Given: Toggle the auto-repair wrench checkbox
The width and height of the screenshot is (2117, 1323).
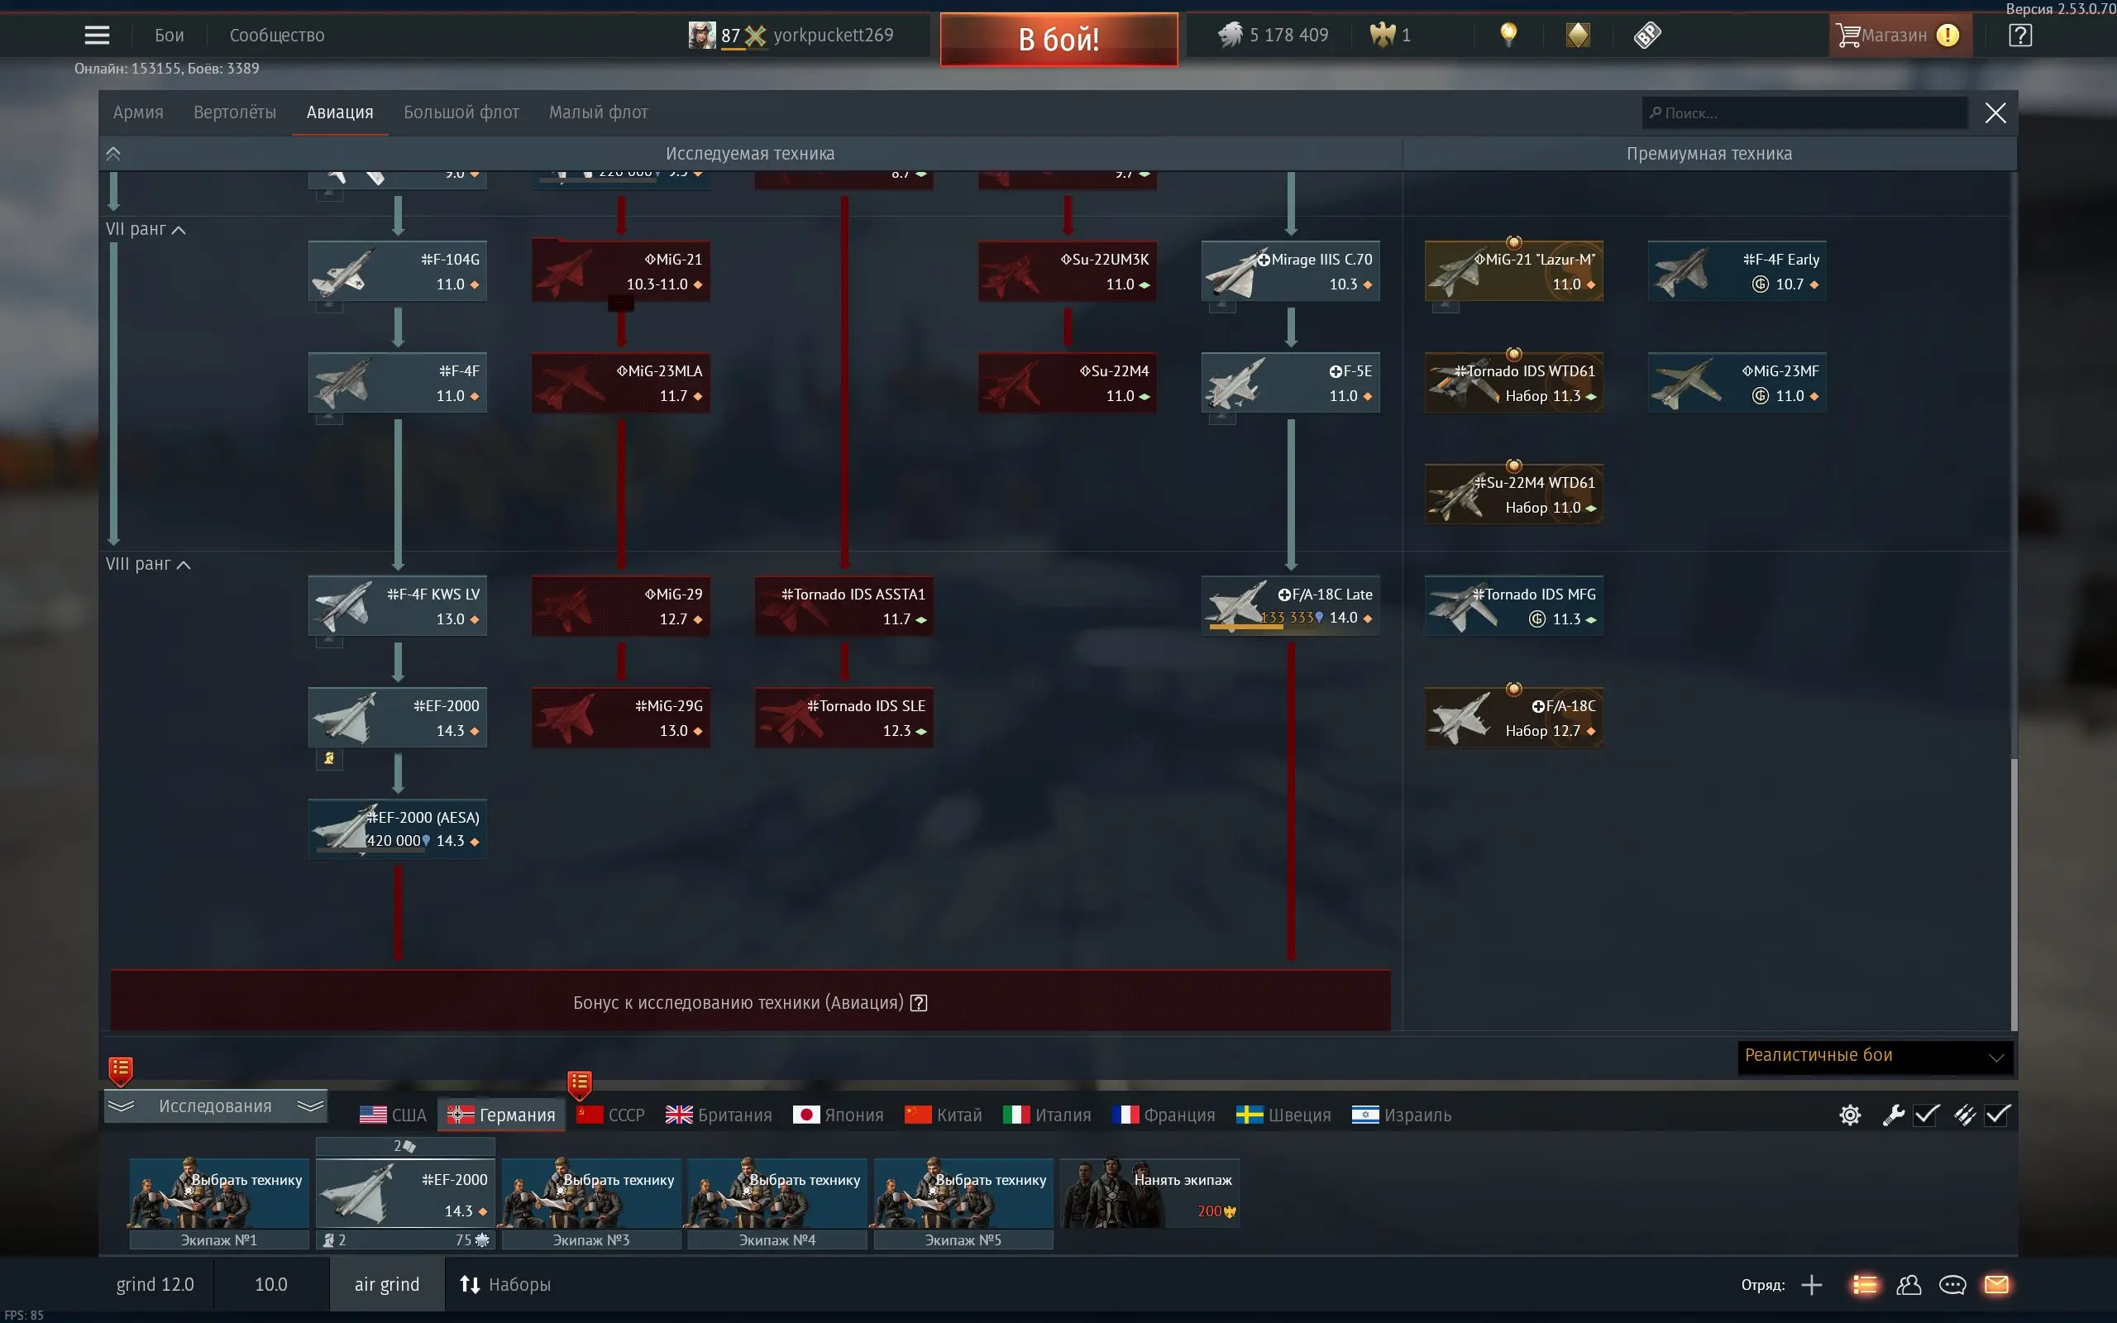Looking at the screenshot, I should (1926, 1115).
